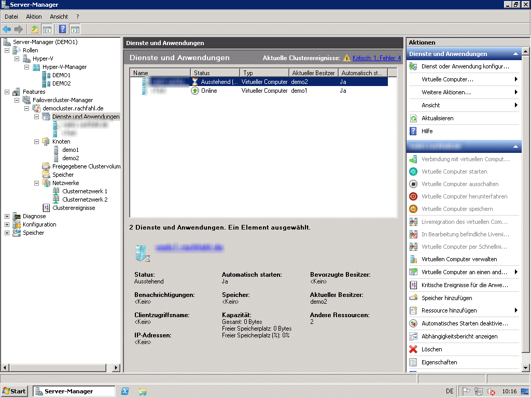Image resolution: width=531 pixels, height=398 pixels.
Task: Click the Eigenschaften icon
Action: coord(413,362)
